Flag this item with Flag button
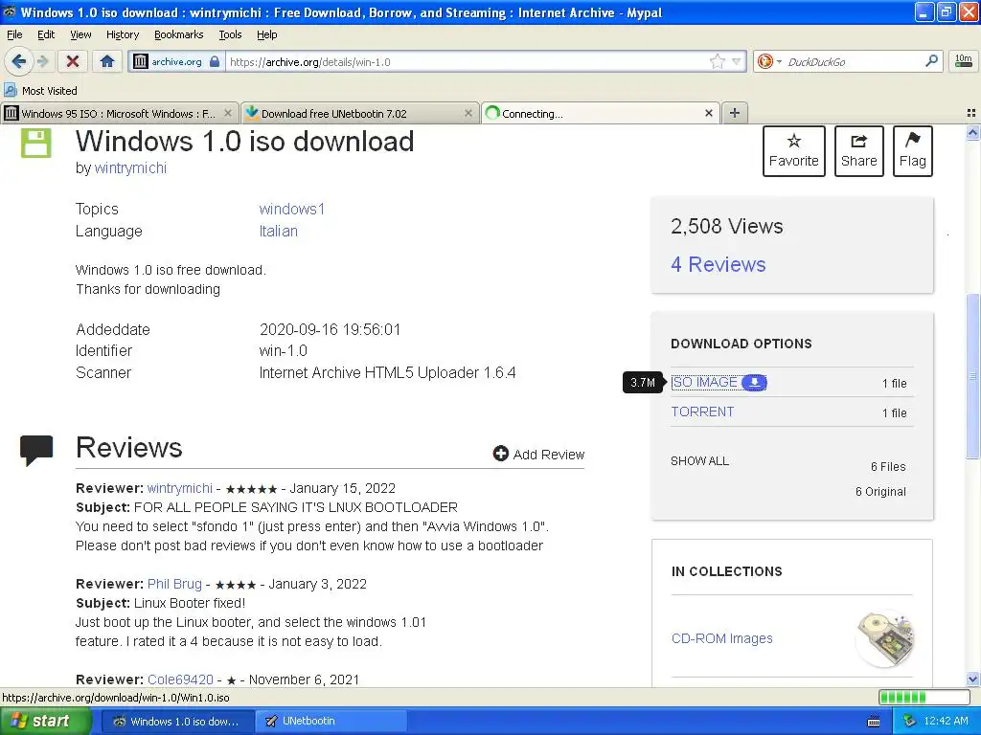 [x=913, y=151]
